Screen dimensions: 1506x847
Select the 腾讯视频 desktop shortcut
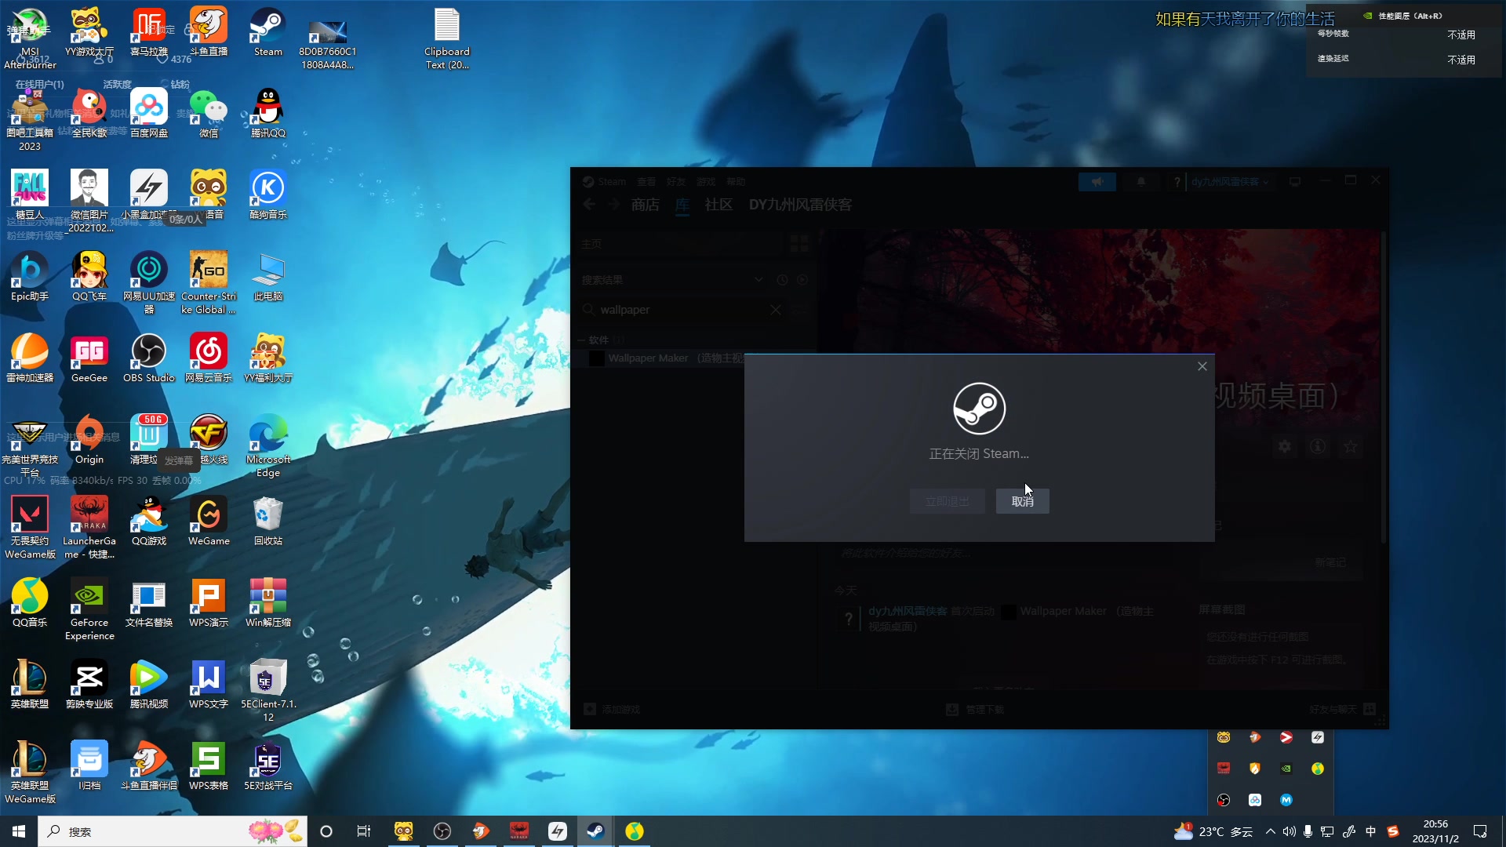(149, 685)
